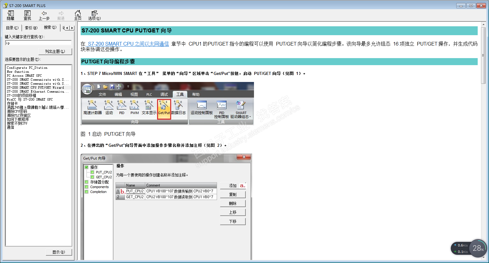This screenshot has height=263, width=489.
Task: Toggle the 操作 checkbox in Get/Put wizard tree
Action: click(86, 167)
